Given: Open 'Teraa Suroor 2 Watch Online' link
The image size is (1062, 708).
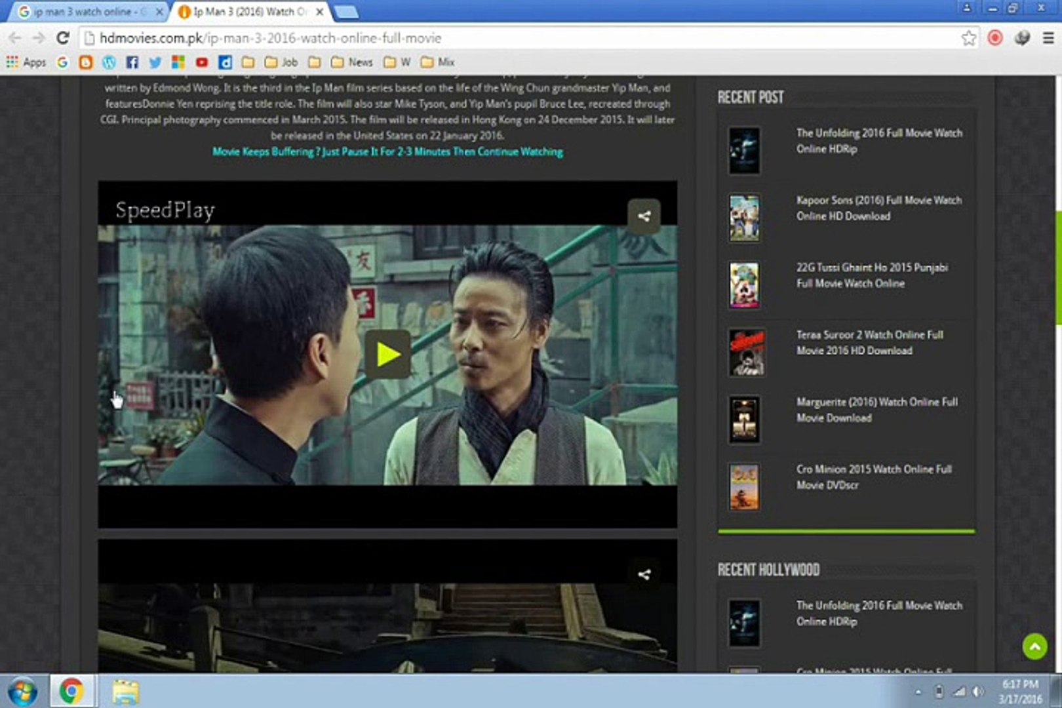Looking at the screenshot, I should [x=870, y=342].
